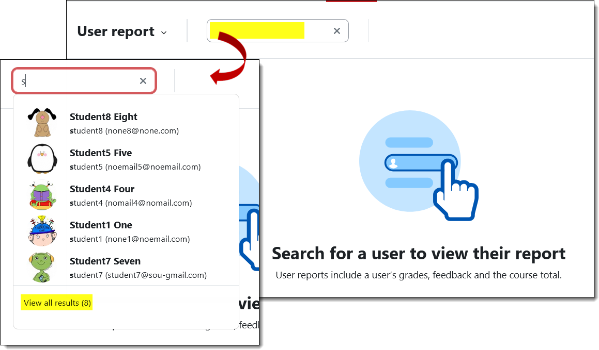Select Student5 Five penguin avatar

tap(42, 159)
